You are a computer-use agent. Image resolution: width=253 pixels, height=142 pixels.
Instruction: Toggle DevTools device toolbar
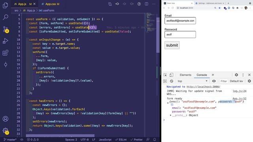171,75
